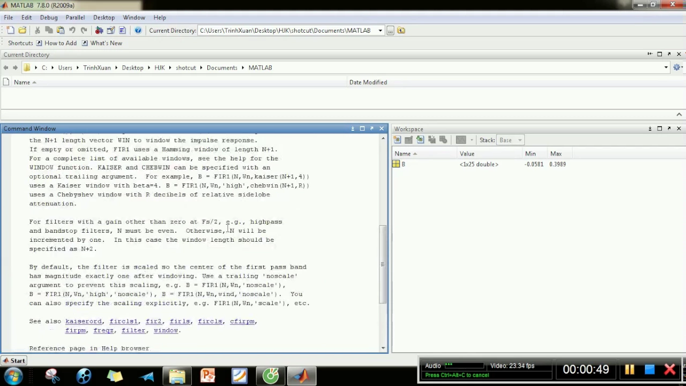This screenshot has height=386, width=686.
Task: Open the Desktop menu
Action: 104,17
